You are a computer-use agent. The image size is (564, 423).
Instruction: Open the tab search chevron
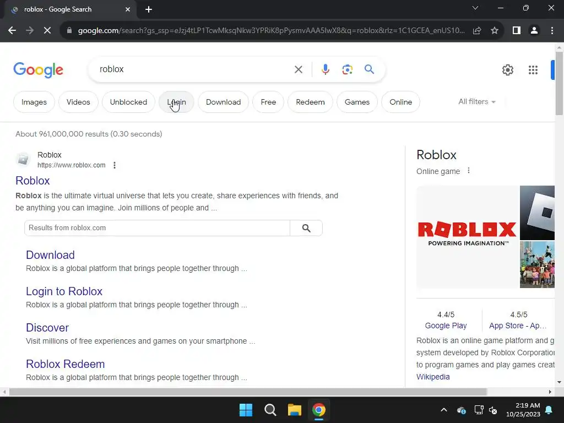point(475,8)
